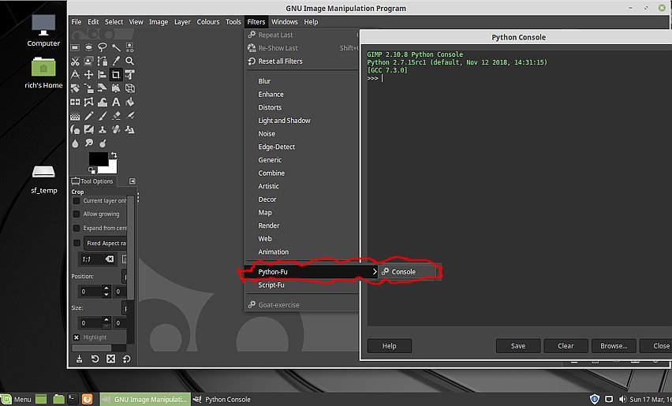Select the Move tool
672x406 pixels.
click(x=88, y=75)
